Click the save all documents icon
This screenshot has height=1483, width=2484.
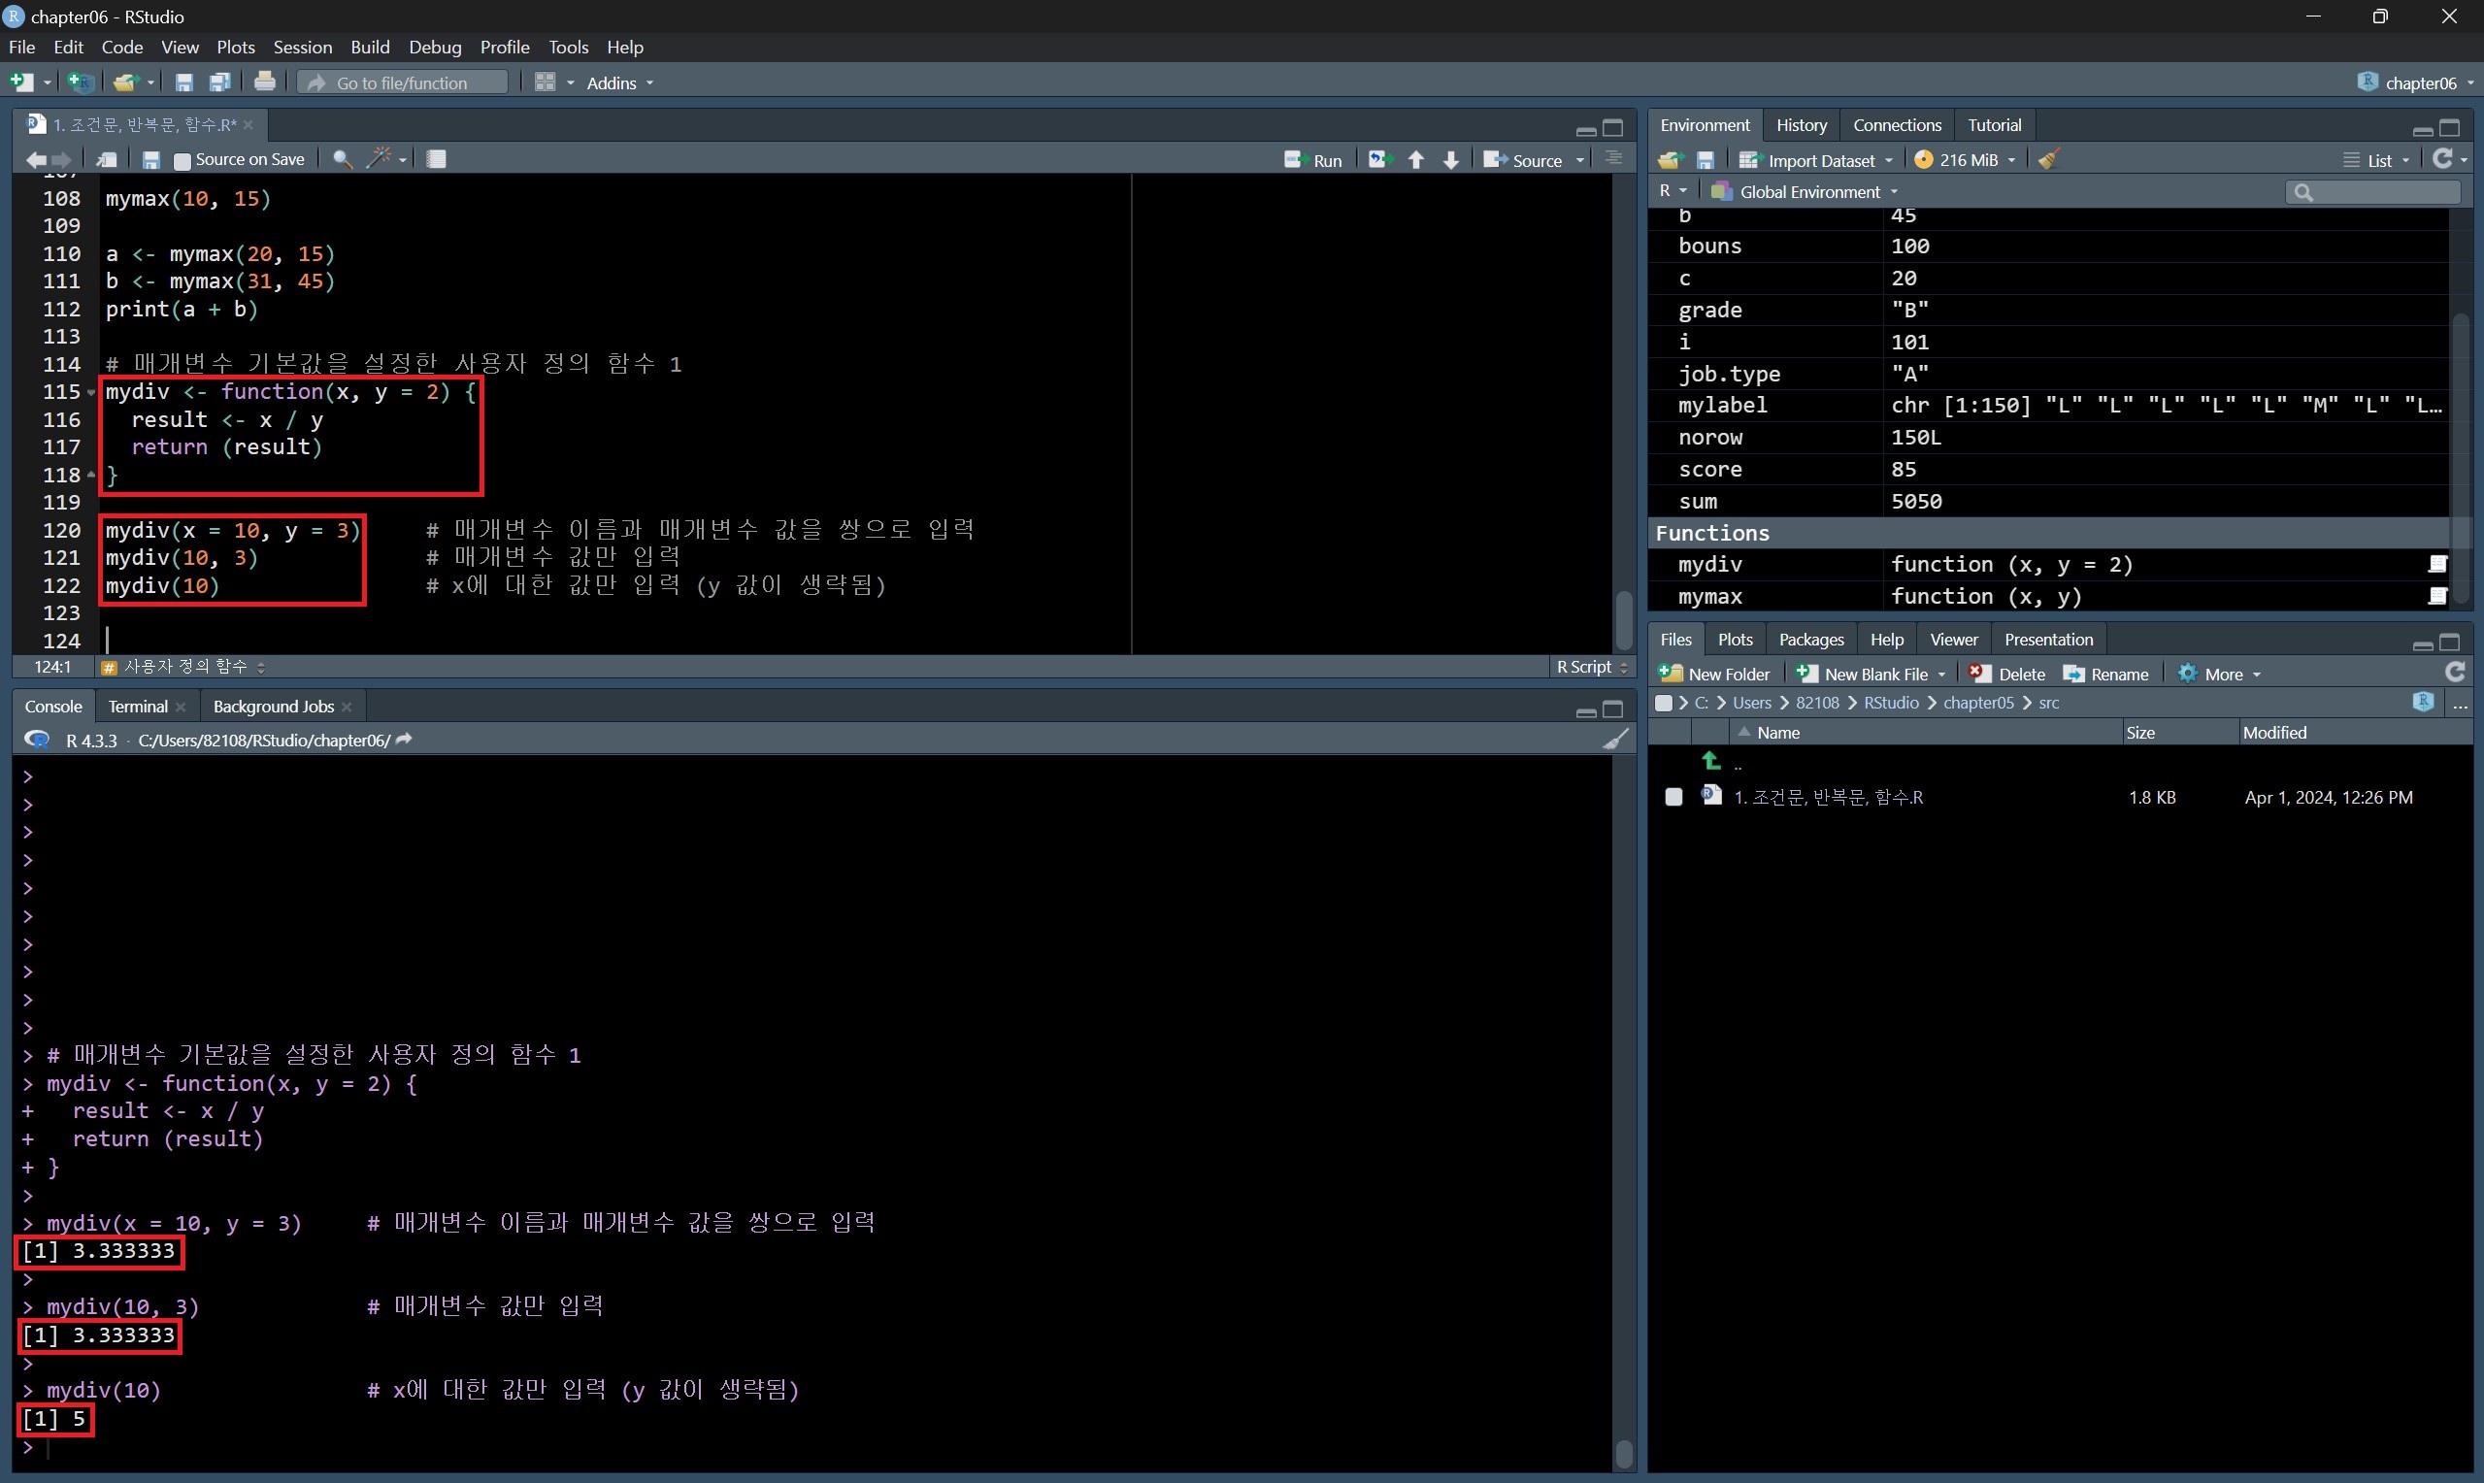click(x=219, y=82)
